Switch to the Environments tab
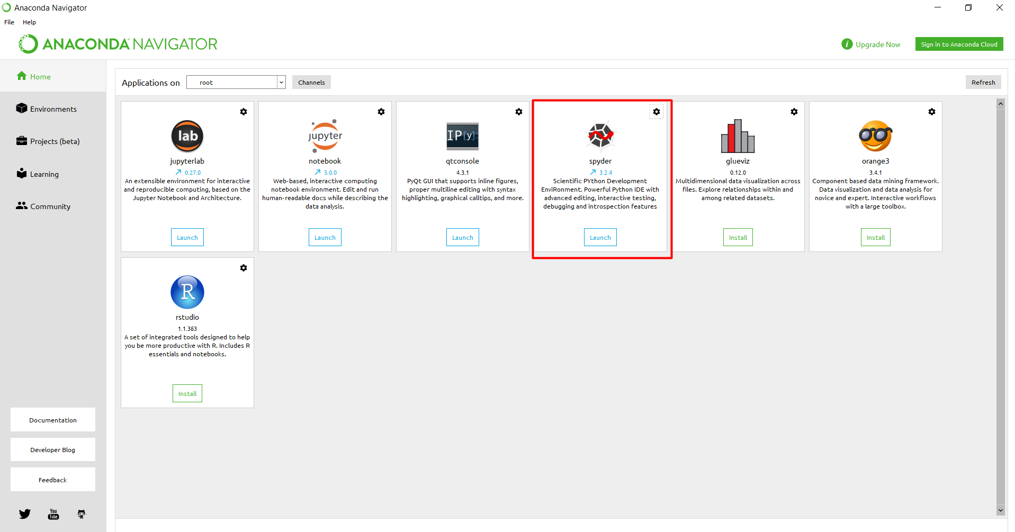 click(53, 109)
